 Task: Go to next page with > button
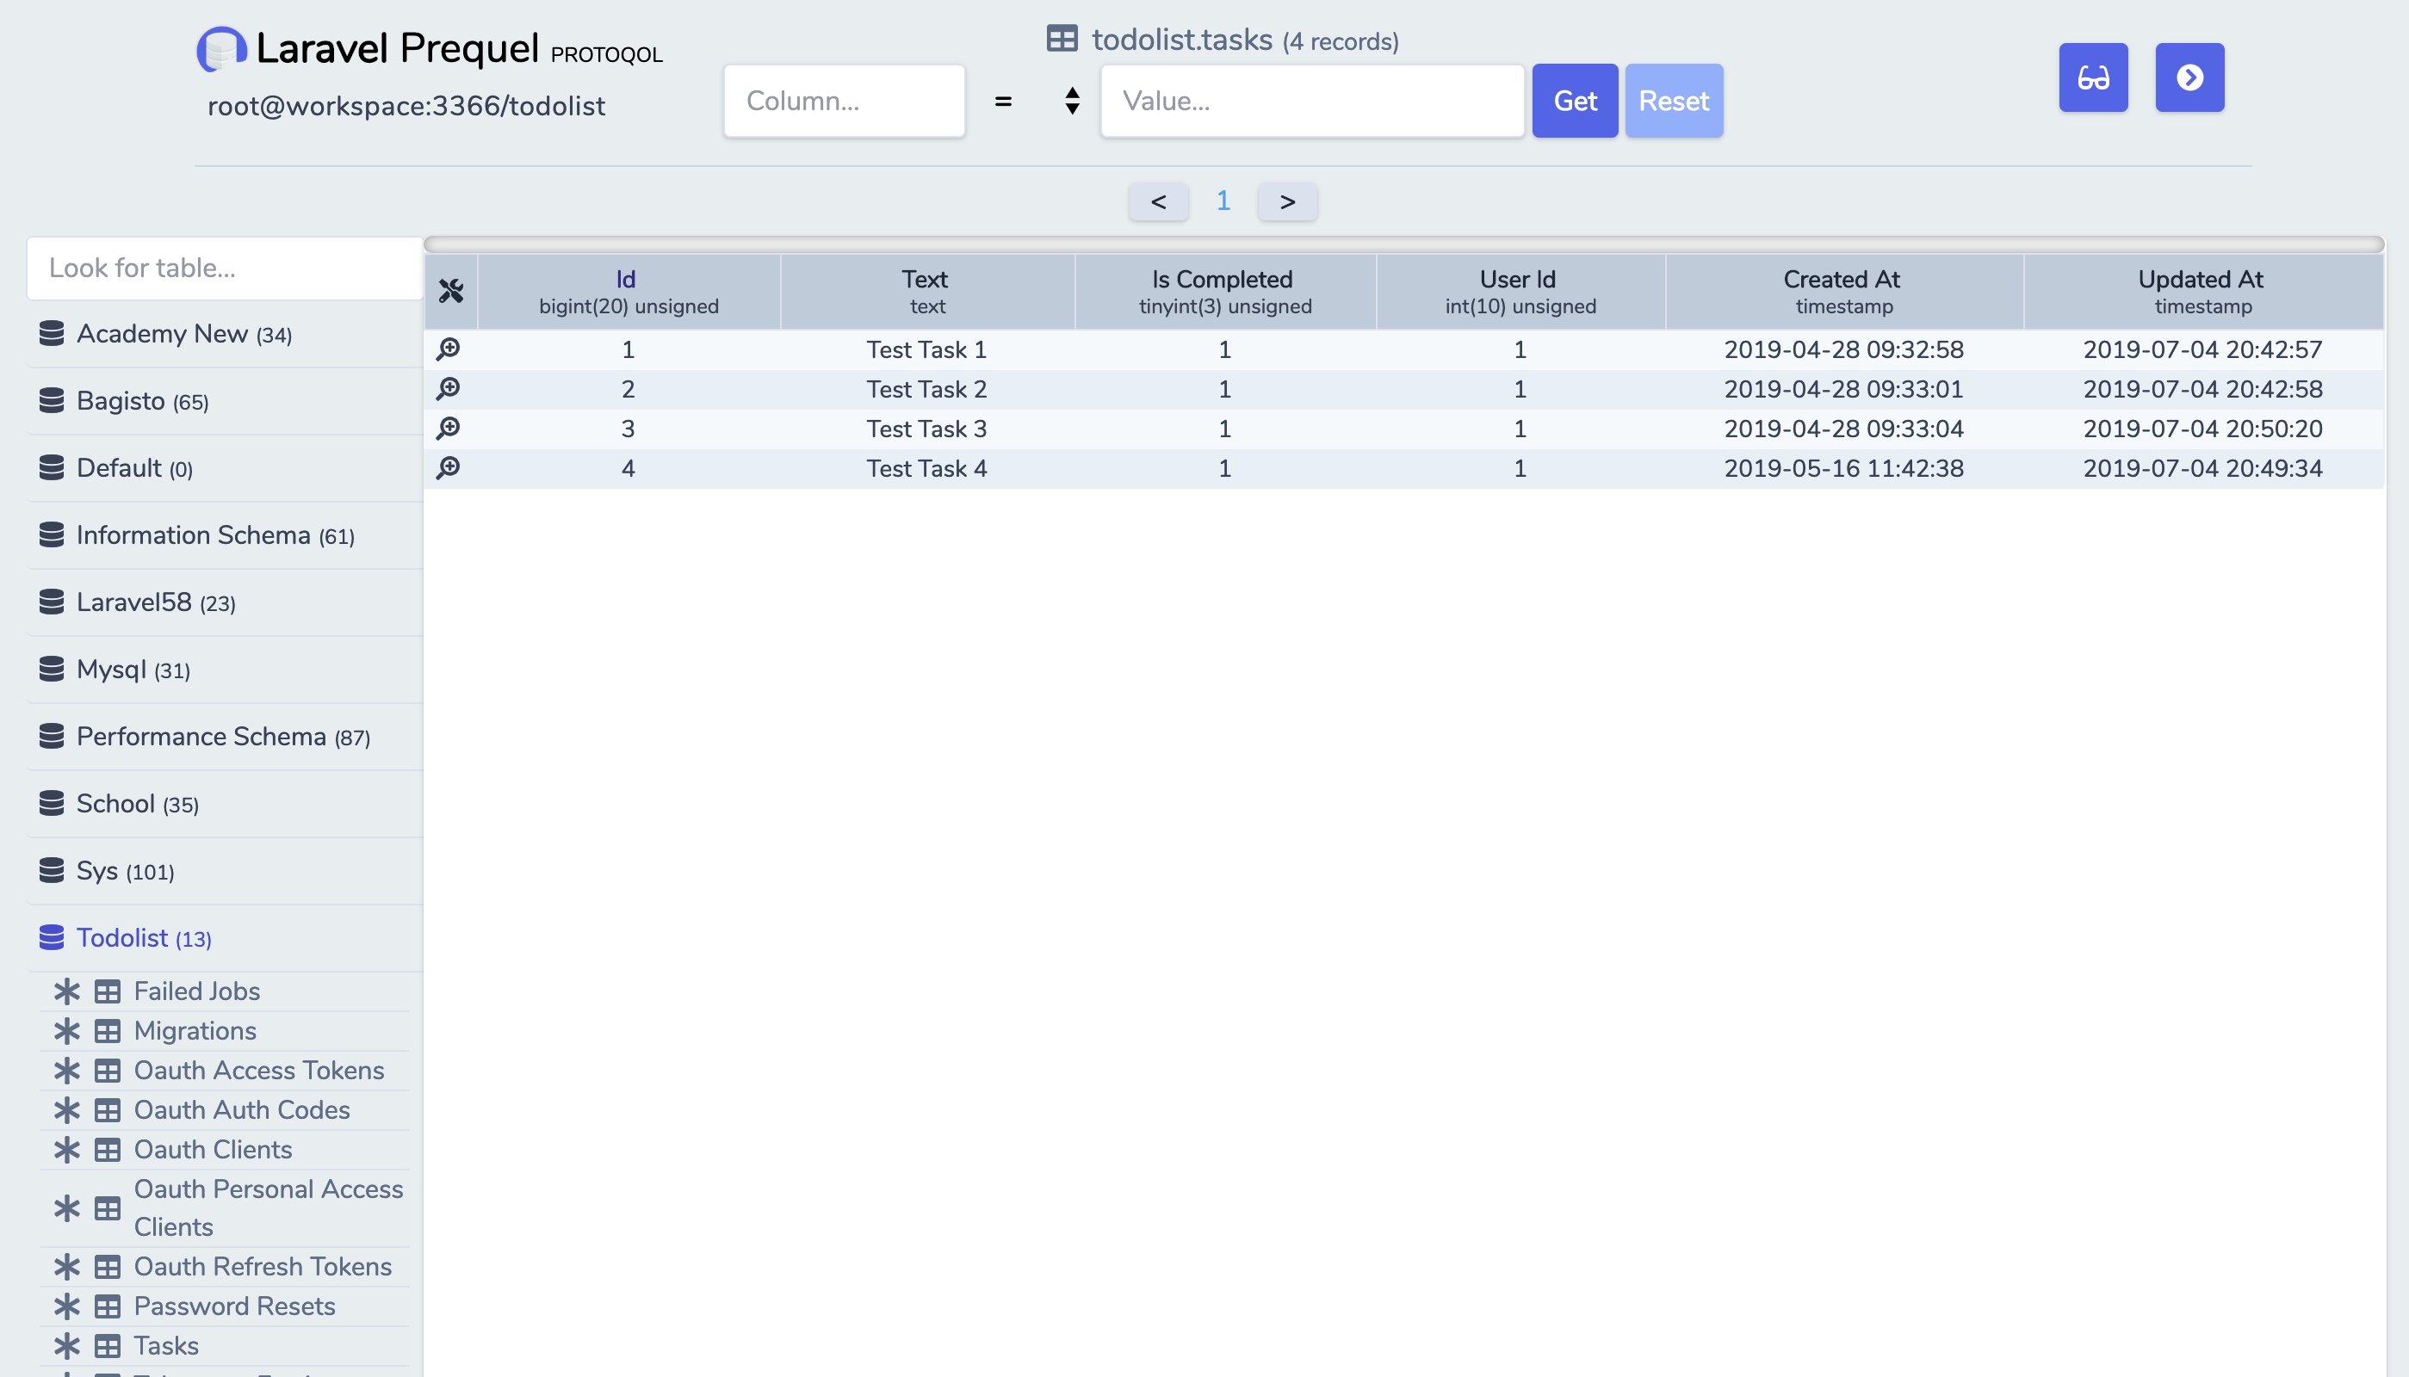click(x=1287, y=201)
